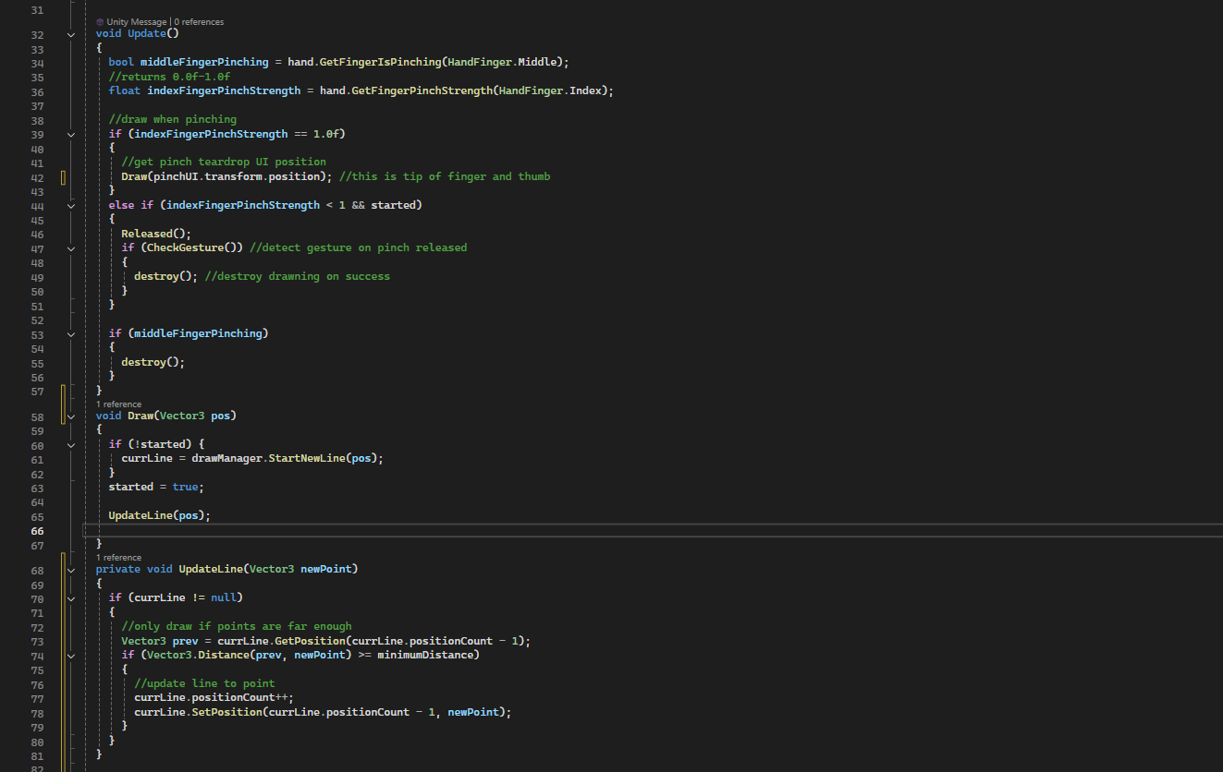This screenshot has height=772, width=1223.
Task: Collapse the if CheckGesture() block
Action: 71,248
